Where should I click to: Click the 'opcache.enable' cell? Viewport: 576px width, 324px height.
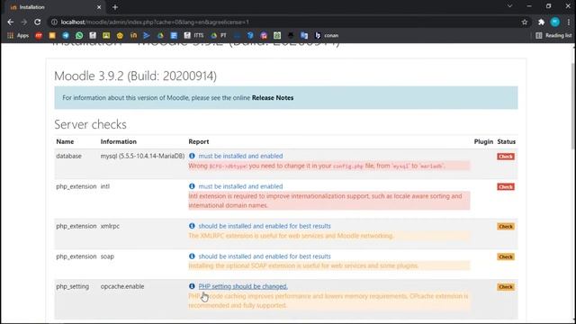click(x=122, y=286)
